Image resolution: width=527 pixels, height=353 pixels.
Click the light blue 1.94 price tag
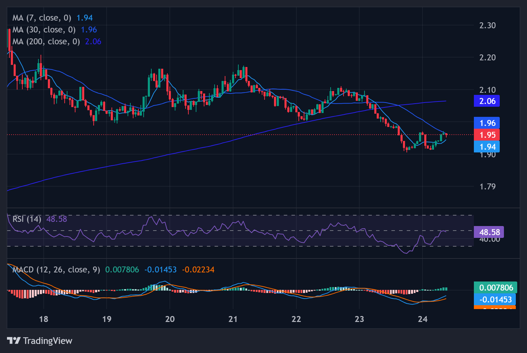point(487,147)
